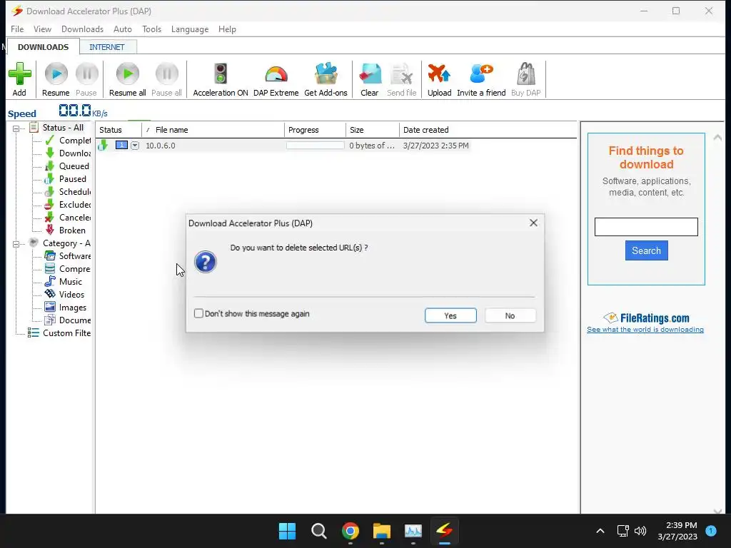Screen dimensions: 731x548
Task: Open the File menu
Action: [x=17, y=29]
